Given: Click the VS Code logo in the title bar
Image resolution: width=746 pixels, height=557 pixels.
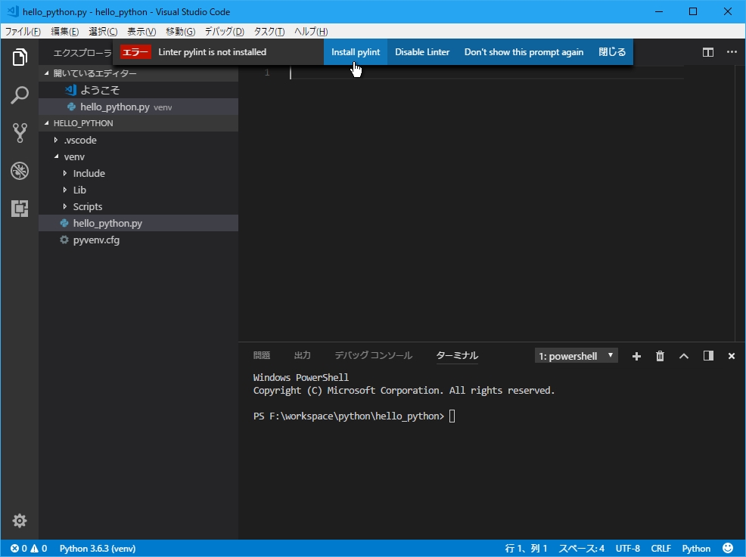Looking at the screenshot, I should tap(13, 11).
